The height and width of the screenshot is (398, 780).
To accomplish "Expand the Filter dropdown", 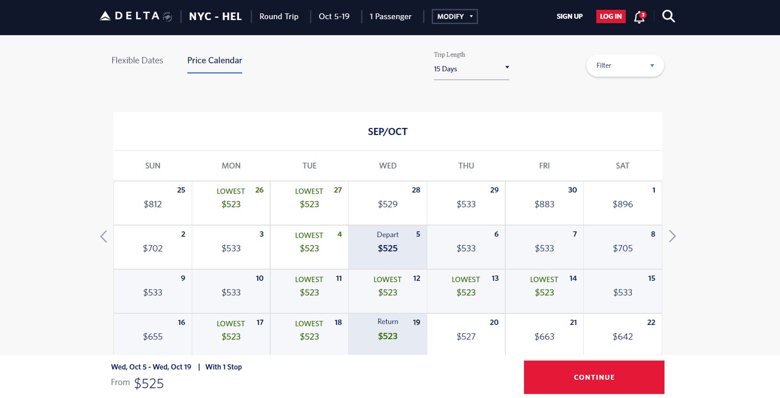I will 625,66.
